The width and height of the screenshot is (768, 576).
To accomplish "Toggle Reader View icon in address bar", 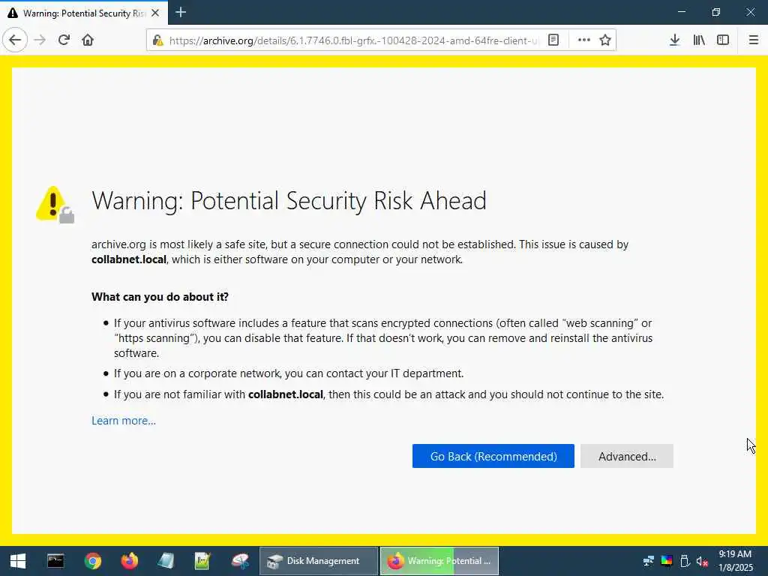I will (553, 40).
